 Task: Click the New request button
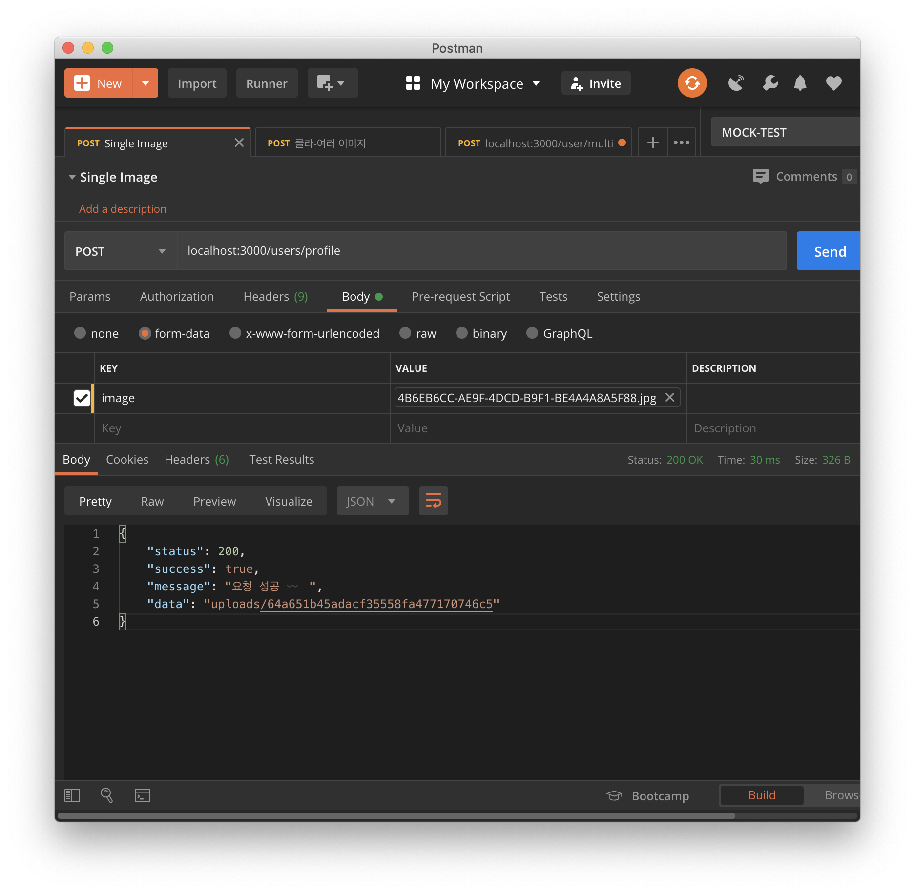pos(98,83)
